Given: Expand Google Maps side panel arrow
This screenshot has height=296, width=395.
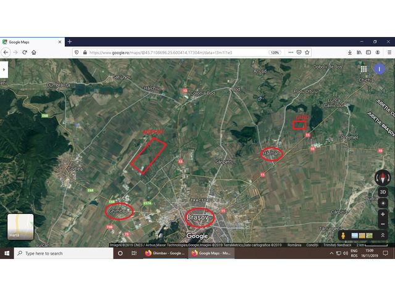Looking at the screenshot, I should click(4, 70).
